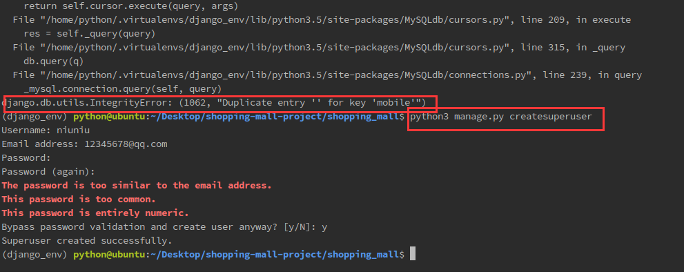Click the terminal cursor at the last prompt
The width and height of the screenshot is (684, 272).
tap(413, 254)
